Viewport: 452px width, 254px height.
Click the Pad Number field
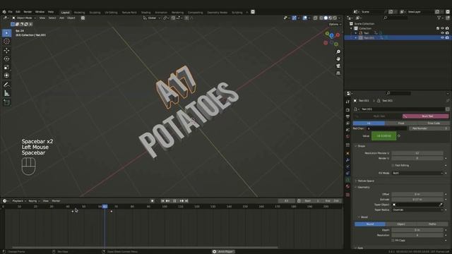pos(429,128)
